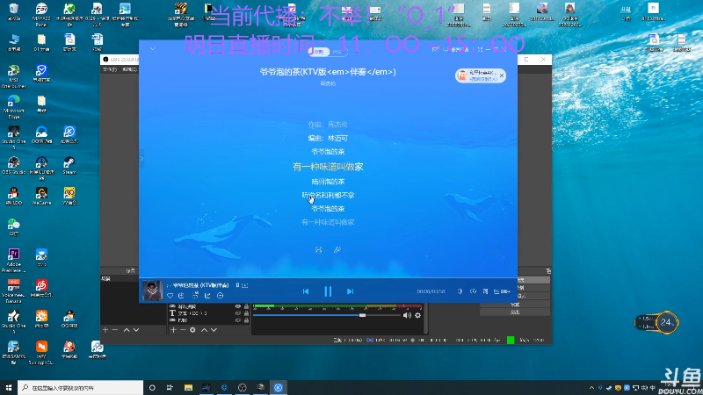Screen dimensions: 703x395
Task: Open File Explorer from the taskbar
Action: [x=188, y=387]
